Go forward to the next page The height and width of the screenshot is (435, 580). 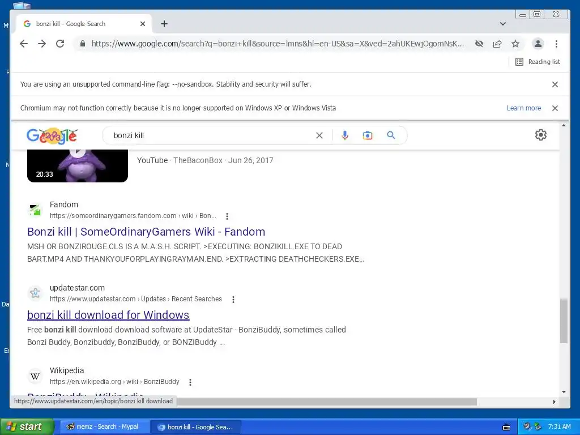pyautogui.click(x=42, y=44)
